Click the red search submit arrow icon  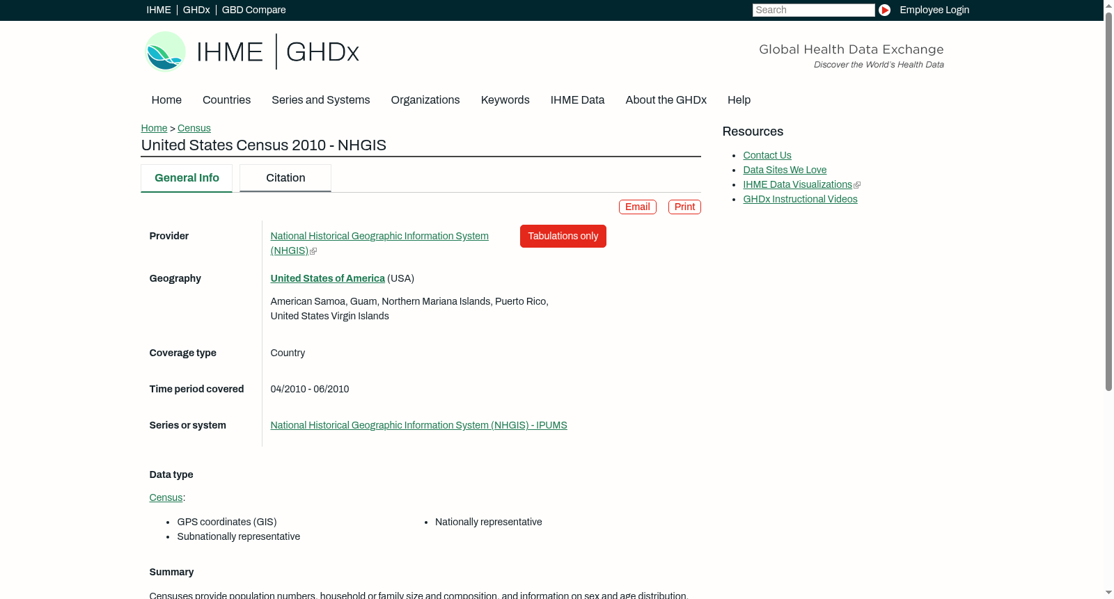884,10
